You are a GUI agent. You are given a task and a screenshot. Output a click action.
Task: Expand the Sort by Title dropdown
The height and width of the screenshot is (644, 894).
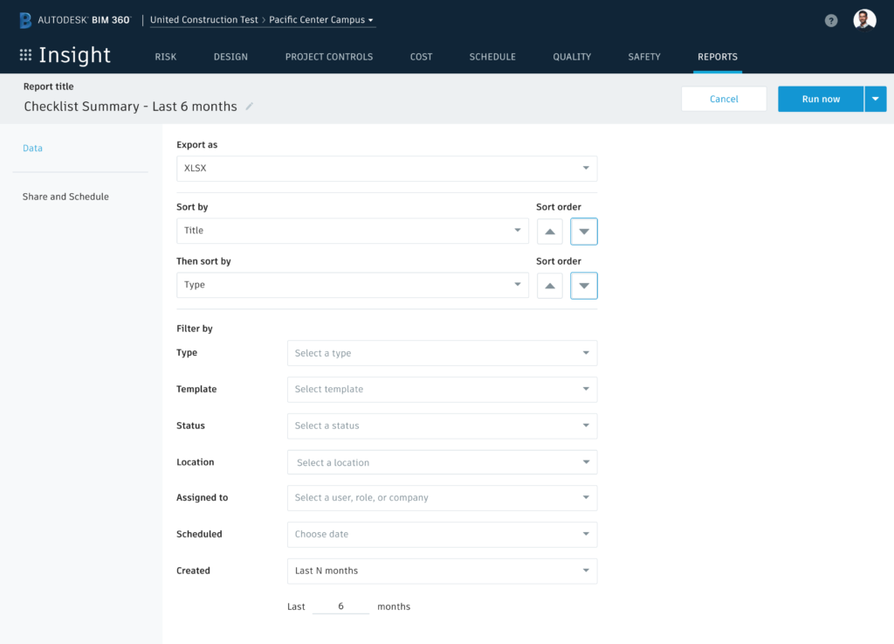coord(352,231)
